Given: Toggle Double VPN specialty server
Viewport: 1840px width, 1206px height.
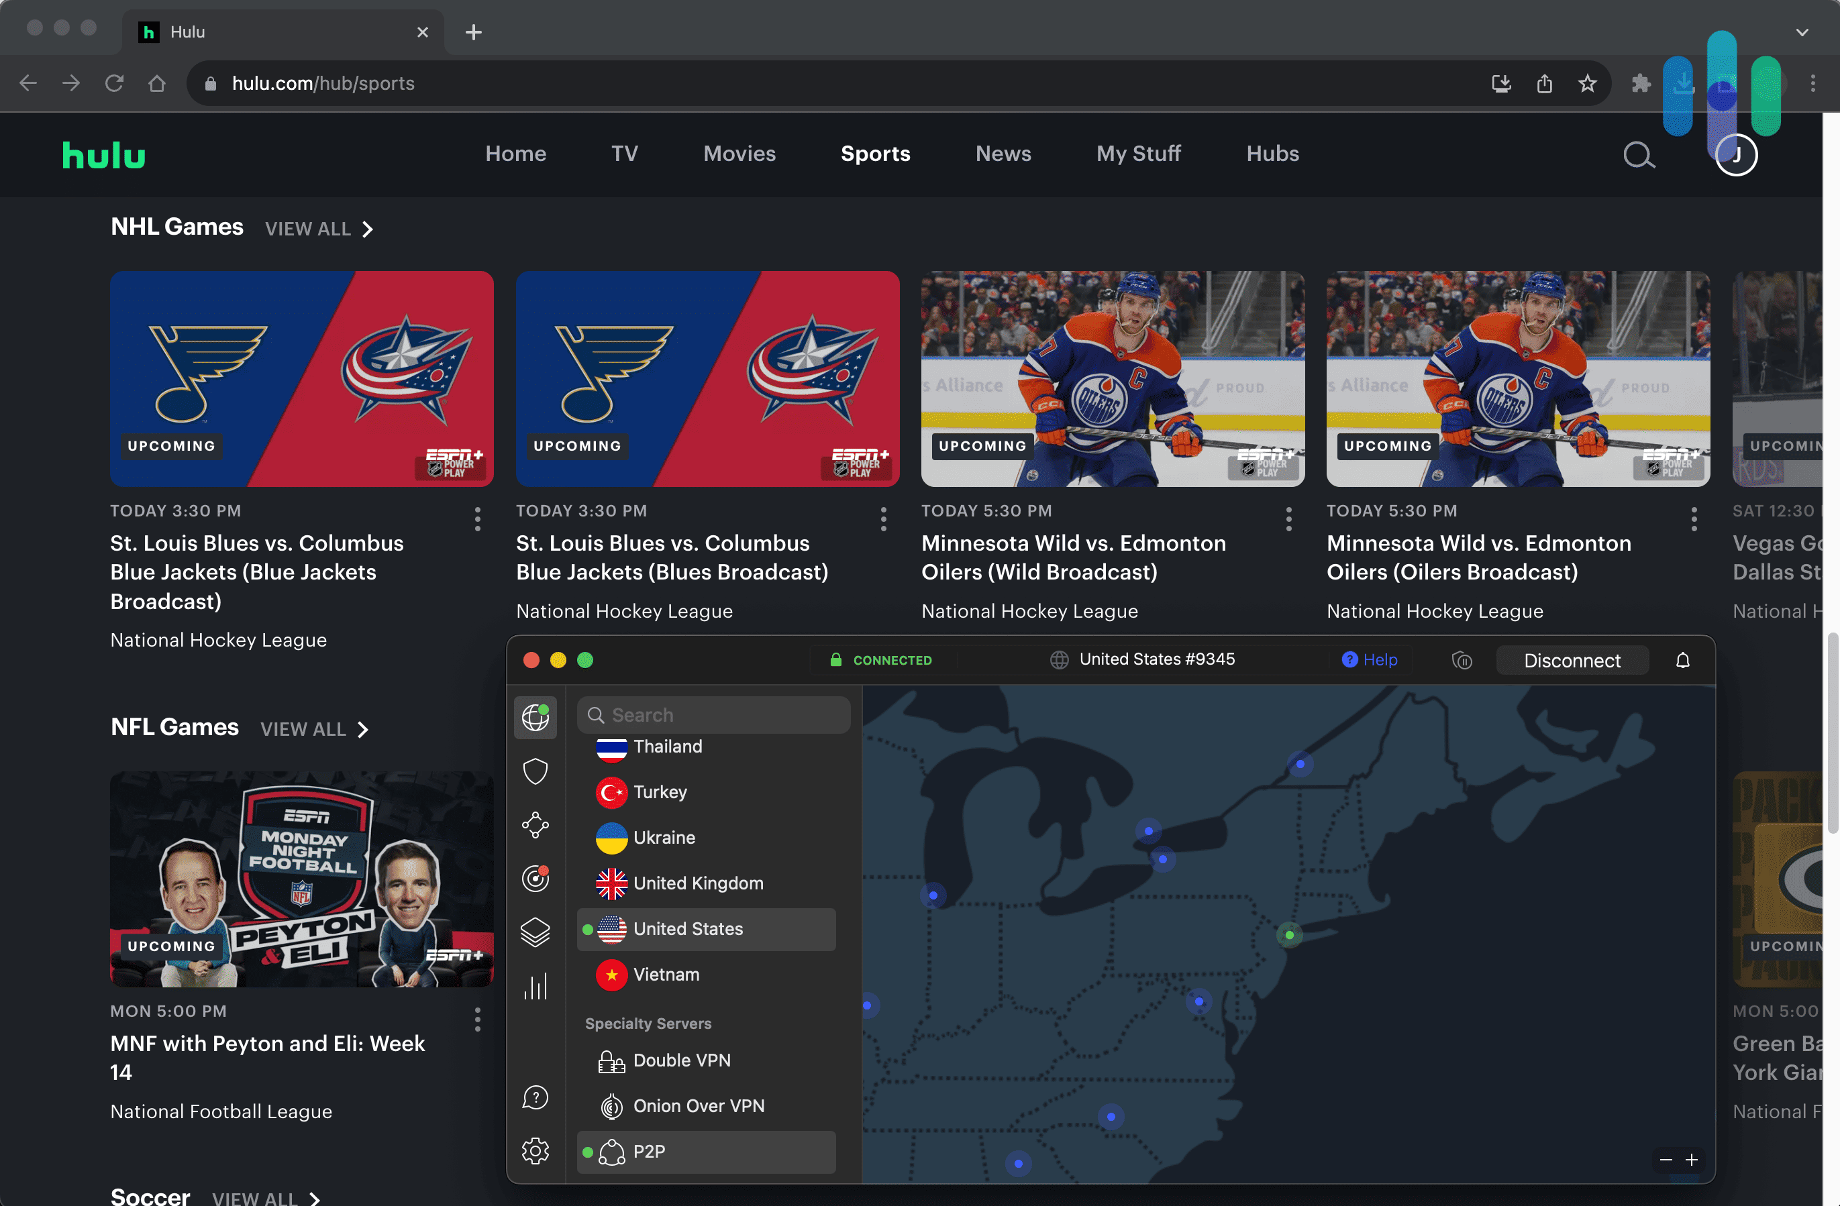Looking at the screenshot, I should point(682,1059).
